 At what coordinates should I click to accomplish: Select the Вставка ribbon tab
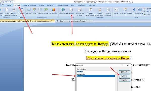[x=17, y=5]
